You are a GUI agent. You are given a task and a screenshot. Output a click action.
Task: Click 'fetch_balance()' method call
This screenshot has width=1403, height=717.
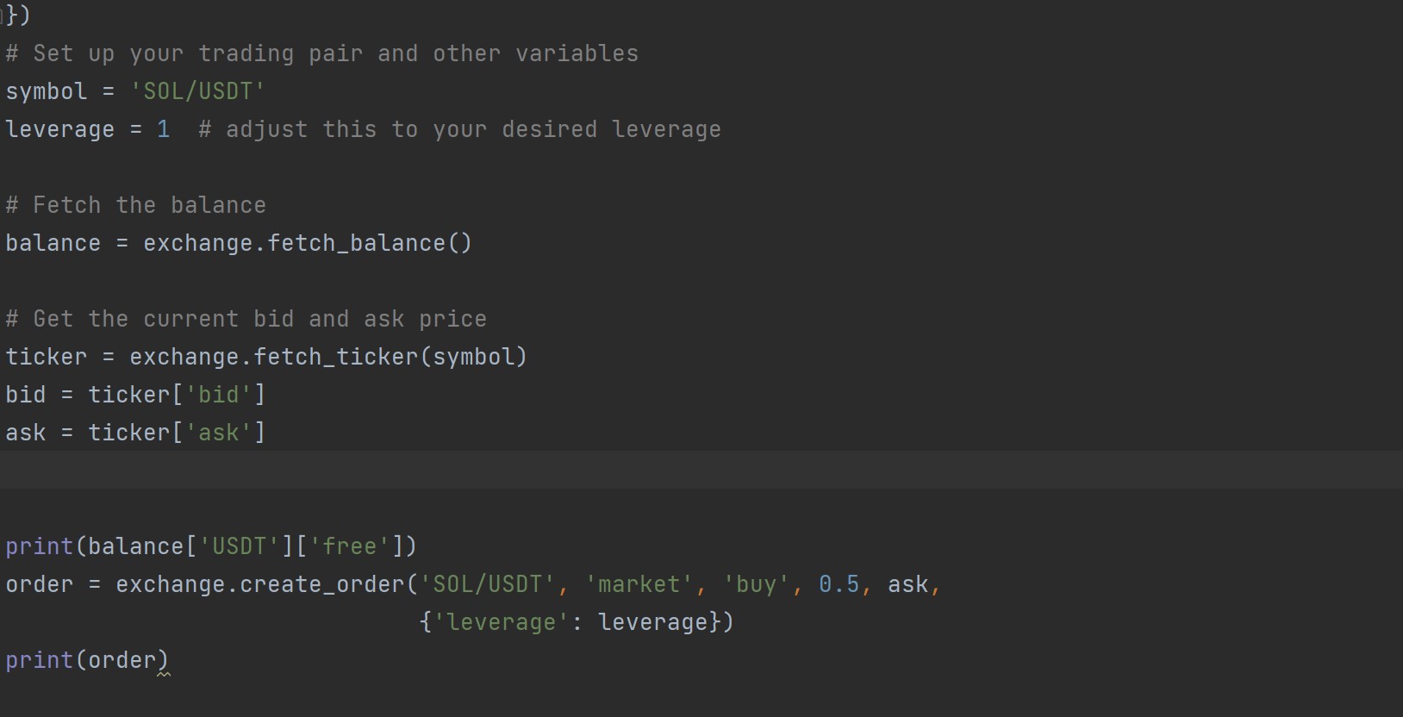click(370, 243)
